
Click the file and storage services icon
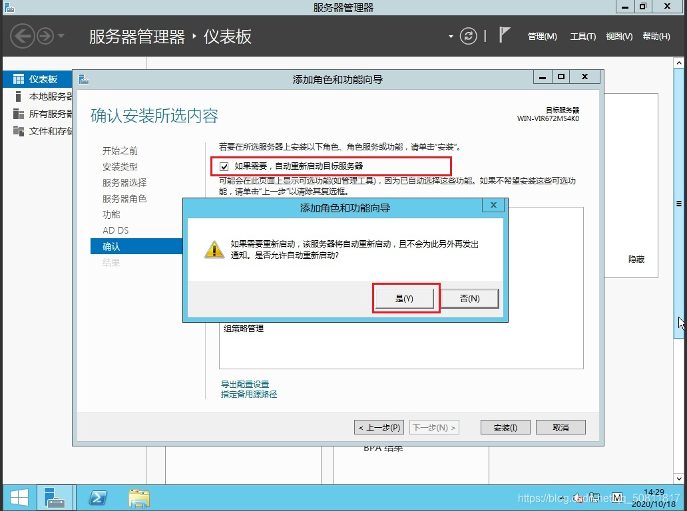point(19,131)
